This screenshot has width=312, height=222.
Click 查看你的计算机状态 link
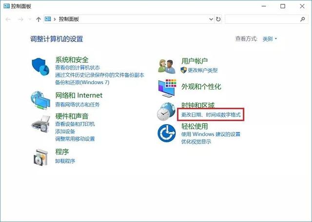pos(78,68)
